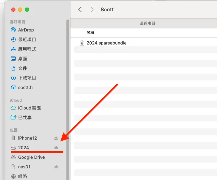Go forward with the right chevron
The width and height of the screenshot is (217, 180).
(92, 10)
